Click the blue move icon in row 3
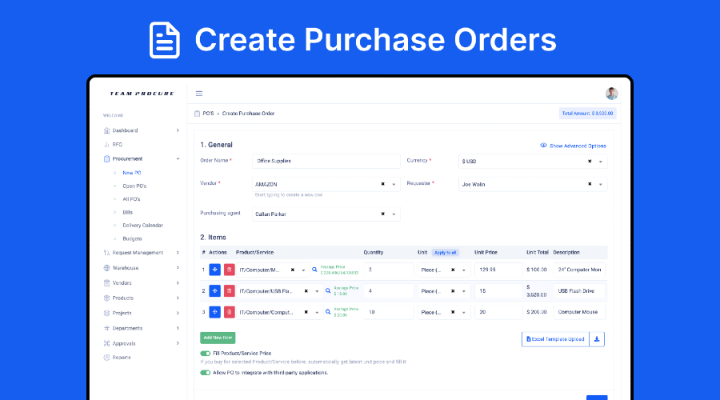This screenshot has width=720, height=400. (214, 312)
